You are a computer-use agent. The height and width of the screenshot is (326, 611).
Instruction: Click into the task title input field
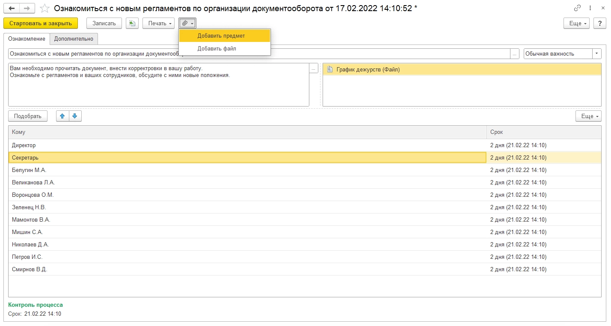[259, 54]
